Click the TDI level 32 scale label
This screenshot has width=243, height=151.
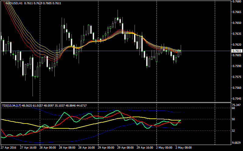click(234, 130)
